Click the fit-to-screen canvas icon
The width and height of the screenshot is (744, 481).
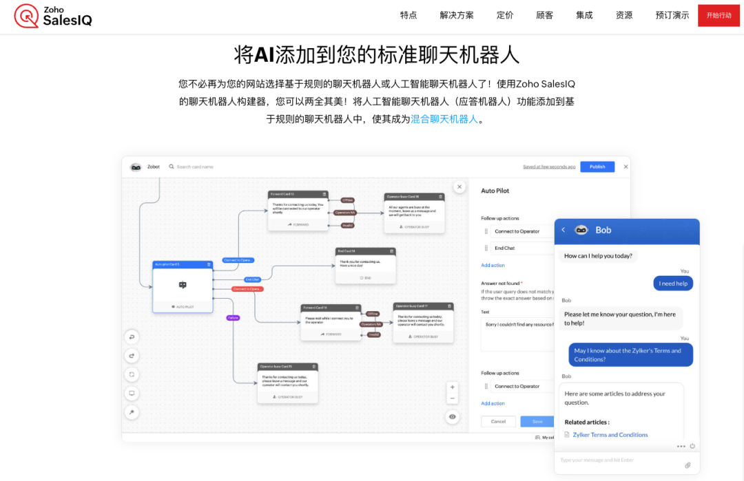[x=132, y=374]
